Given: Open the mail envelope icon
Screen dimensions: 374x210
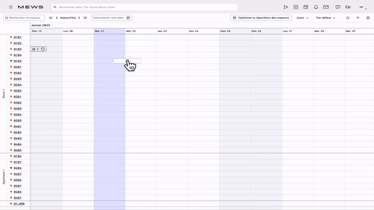Looking at the screenshot, I should pos(326,7).
